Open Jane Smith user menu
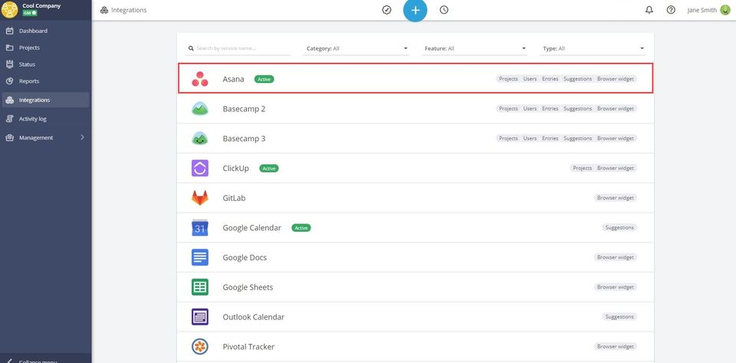This screenshot has width=736, height=363. (x=708, y=10)
